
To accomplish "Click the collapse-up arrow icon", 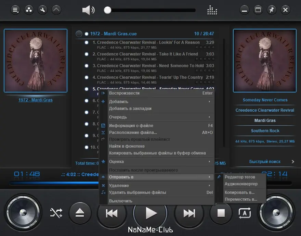I will click(x=56, y=10).
